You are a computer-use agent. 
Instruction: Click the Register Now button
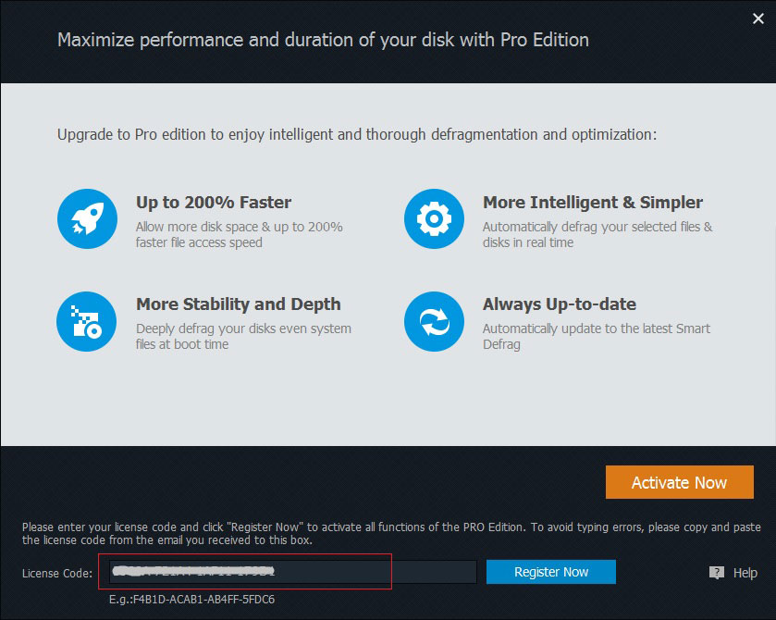[551, 572]
